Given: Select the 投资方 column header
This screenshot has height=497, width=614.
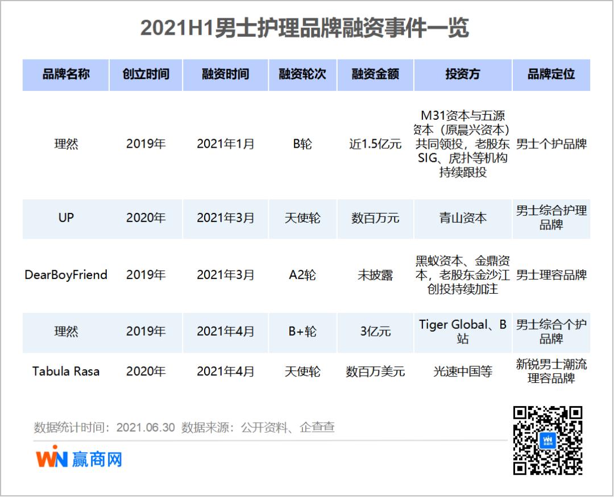Looking at the screenshot, I should tap(462, 74).
